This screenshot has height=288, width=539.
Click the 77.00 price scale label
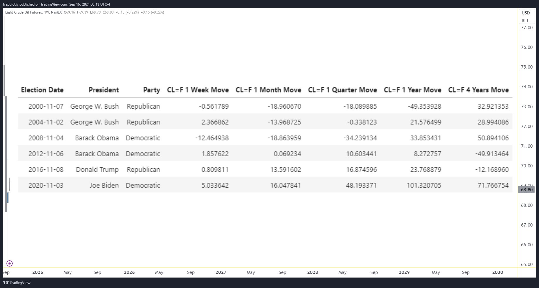pyautogui.click(x=527, y=28)
